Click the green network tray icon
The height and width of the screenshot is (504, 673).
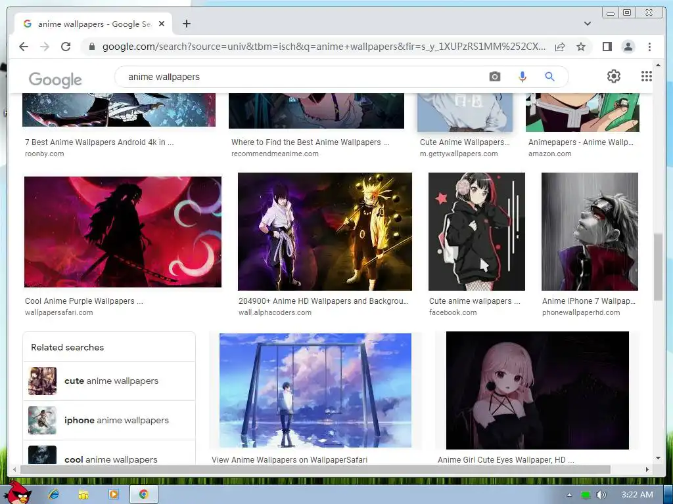[586, 495]
